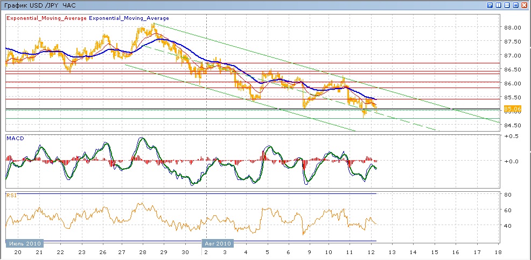Click the Авг 2010 month marker
Image resolution: width=531 pixels, height=260 pixels.
pos(218,243)
